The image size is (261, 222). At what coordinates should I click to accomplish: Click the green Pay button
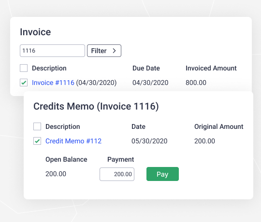coord(162,174)
